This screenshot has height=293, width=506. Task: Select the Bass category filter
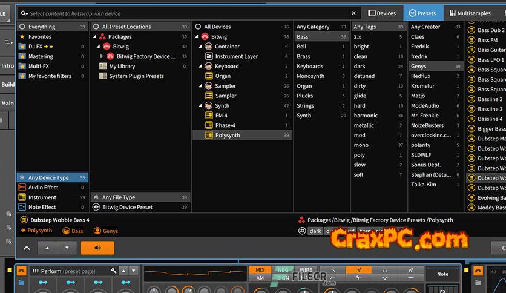click(x=303, y=37)
